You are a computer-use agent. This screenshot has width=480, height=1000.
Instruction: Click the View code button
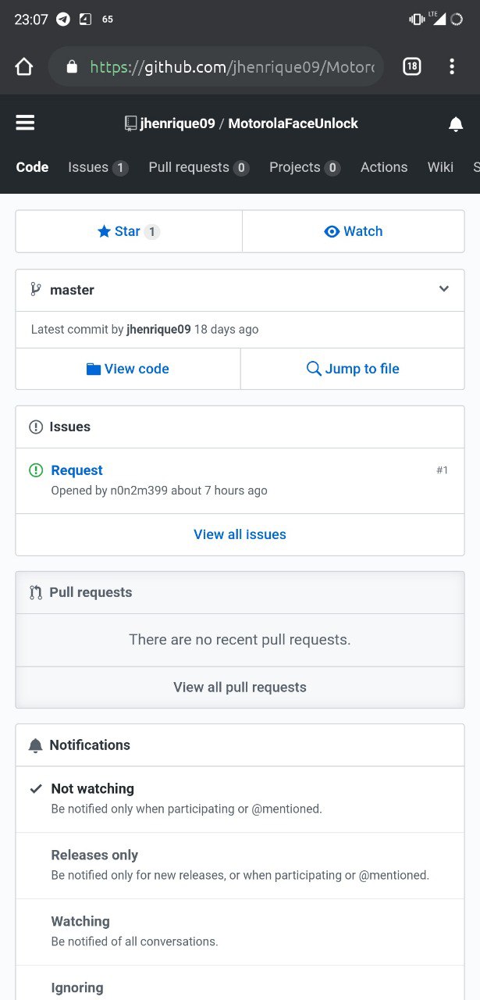click(128, 369)
